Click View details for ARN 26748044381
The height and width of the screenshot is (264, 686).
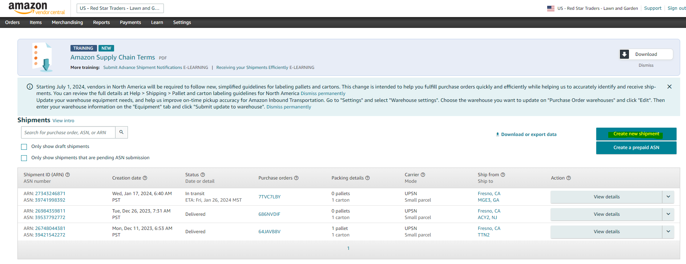coord(606,232)
